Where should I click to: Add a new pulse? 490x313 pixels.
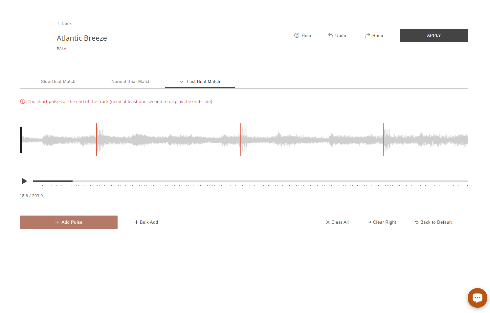coord(69,222)
